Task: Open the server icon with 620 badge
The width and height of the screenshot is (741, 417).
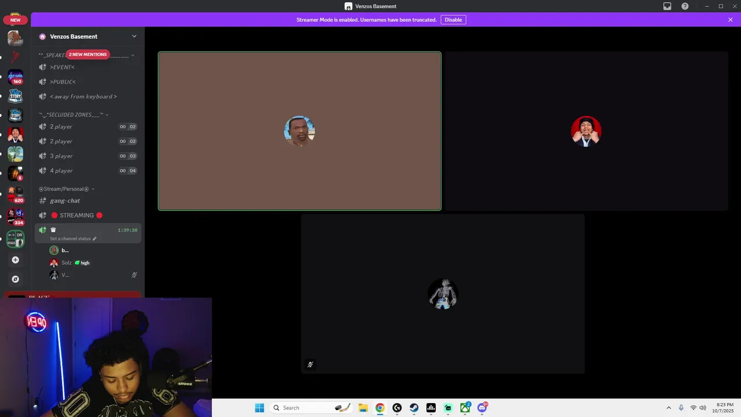Action: 16,195
